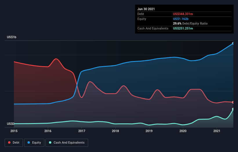Toggle the Debt series legend button

click(14, 143)
